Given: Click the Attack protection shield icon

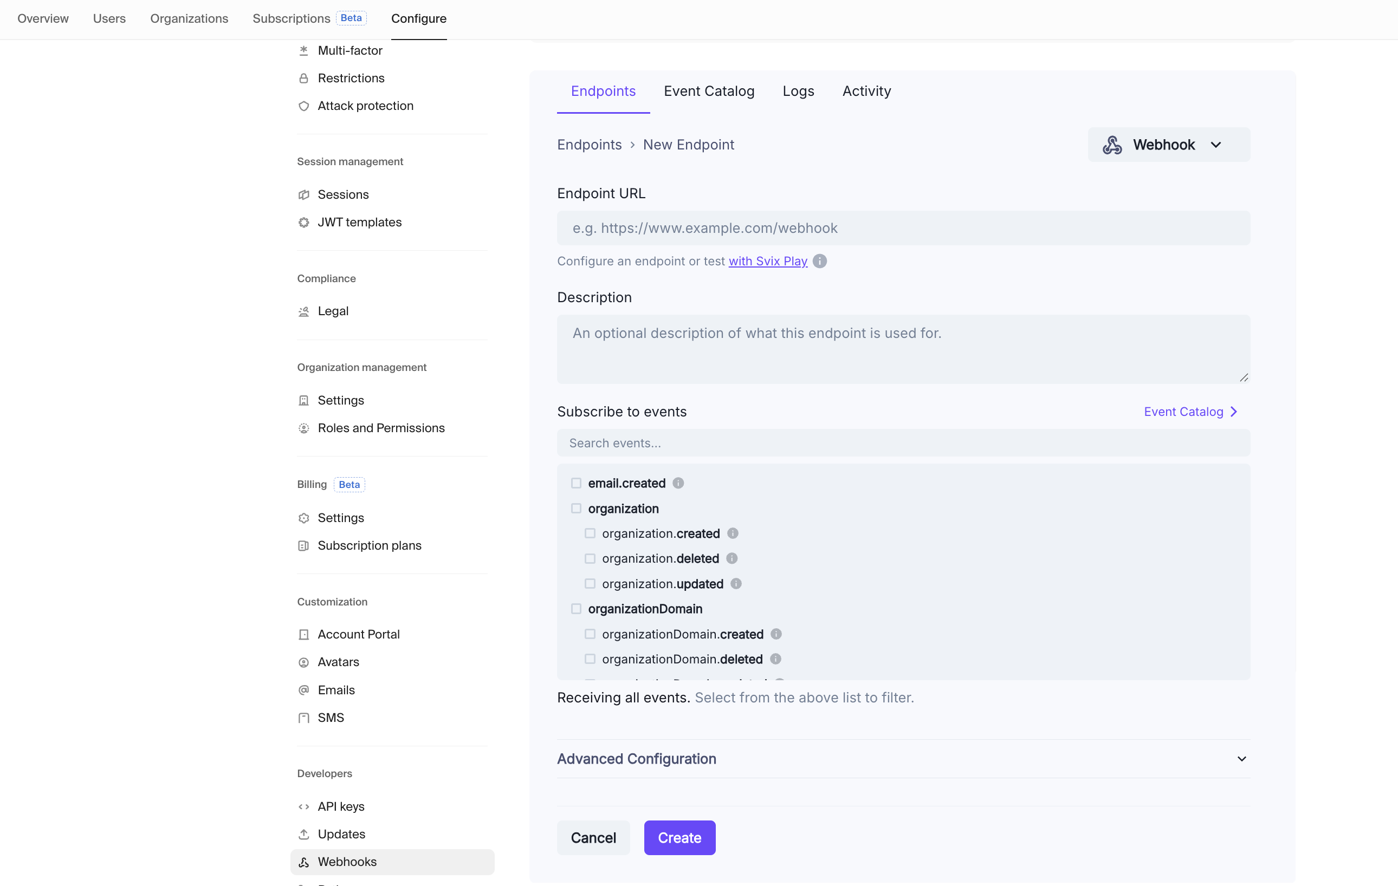Looking at the screenshot, I should [x=303, y=106].
